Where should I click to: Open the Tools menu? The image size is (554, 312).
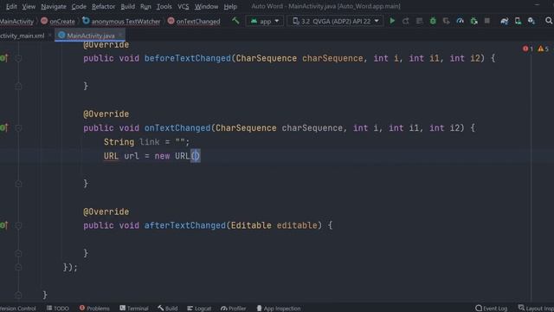(x=164, y=6)
